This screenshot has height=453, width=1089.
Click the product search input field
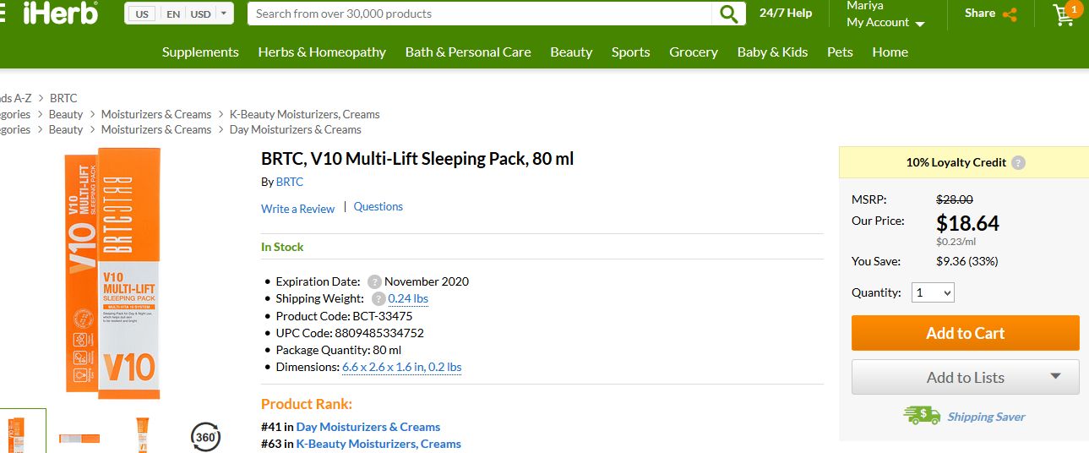click(480, 14)
